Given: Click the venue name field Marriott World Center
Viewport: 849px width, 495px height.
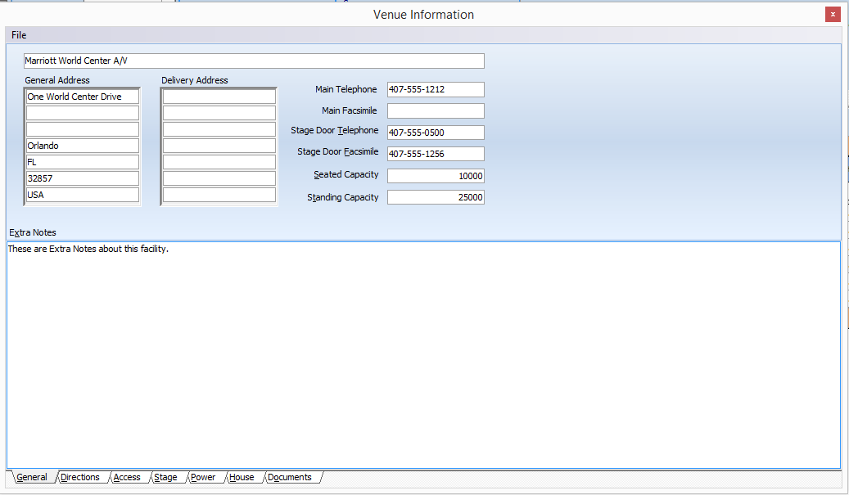Looking at the screenshot, I should (x=254, y=61).
